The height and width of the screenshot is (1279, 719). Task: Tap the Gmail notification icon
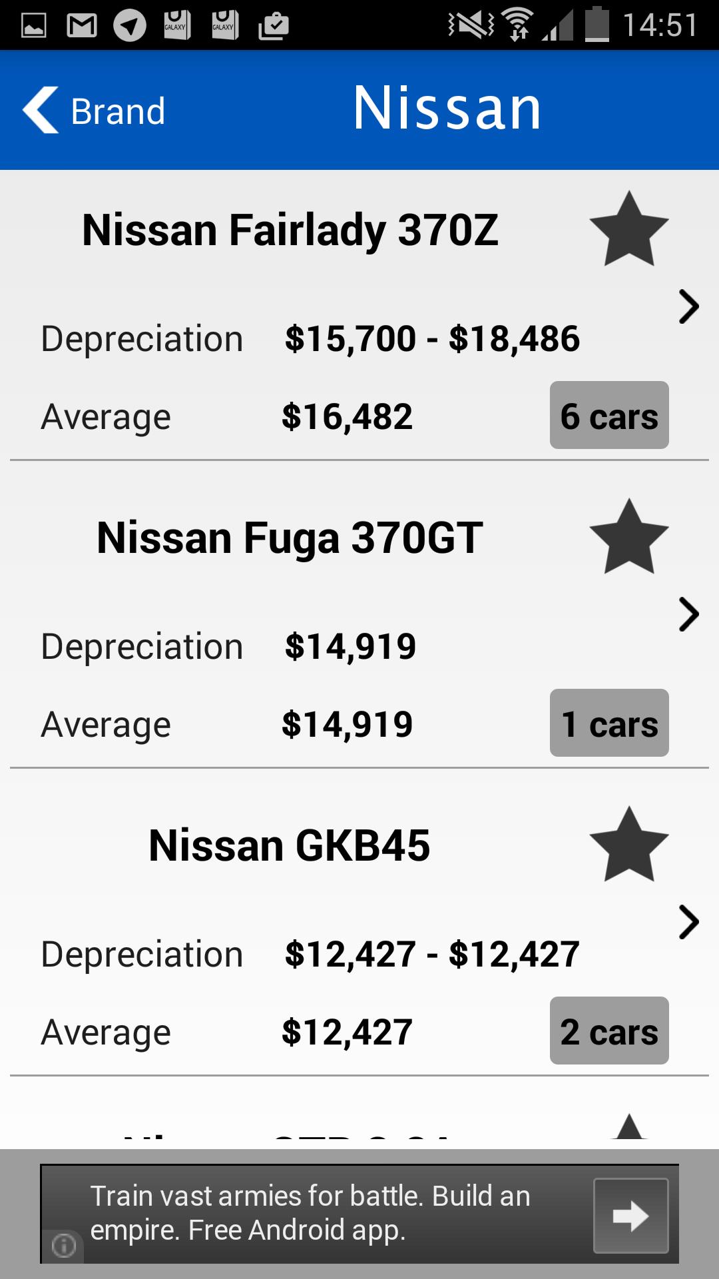coord(82,26)
